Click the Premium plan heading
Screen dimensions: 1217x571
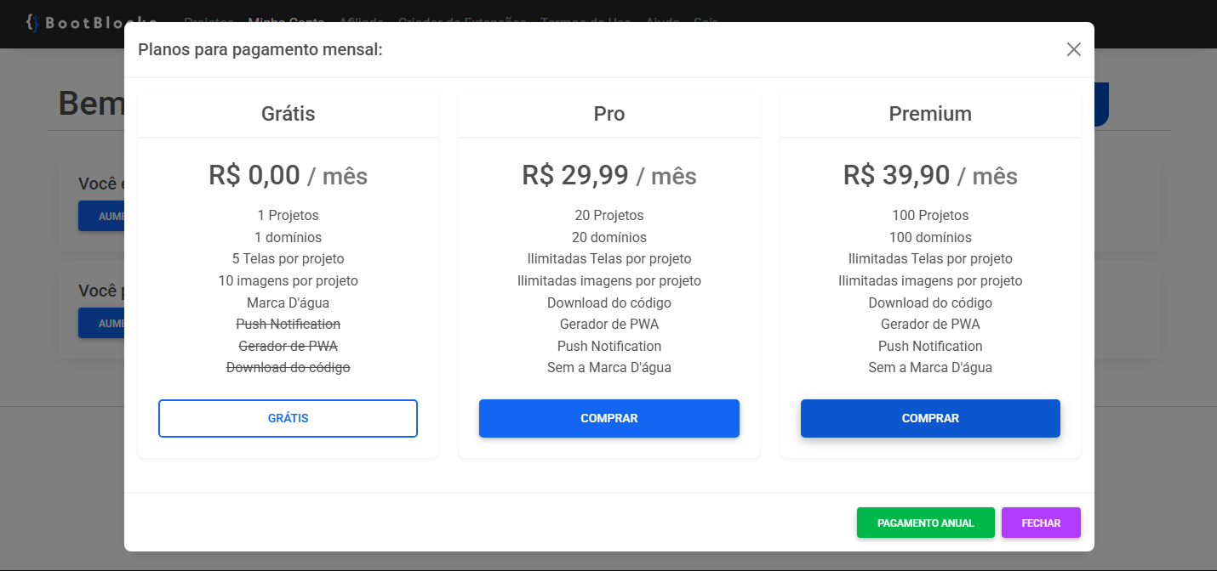click(x=929, y=114)
